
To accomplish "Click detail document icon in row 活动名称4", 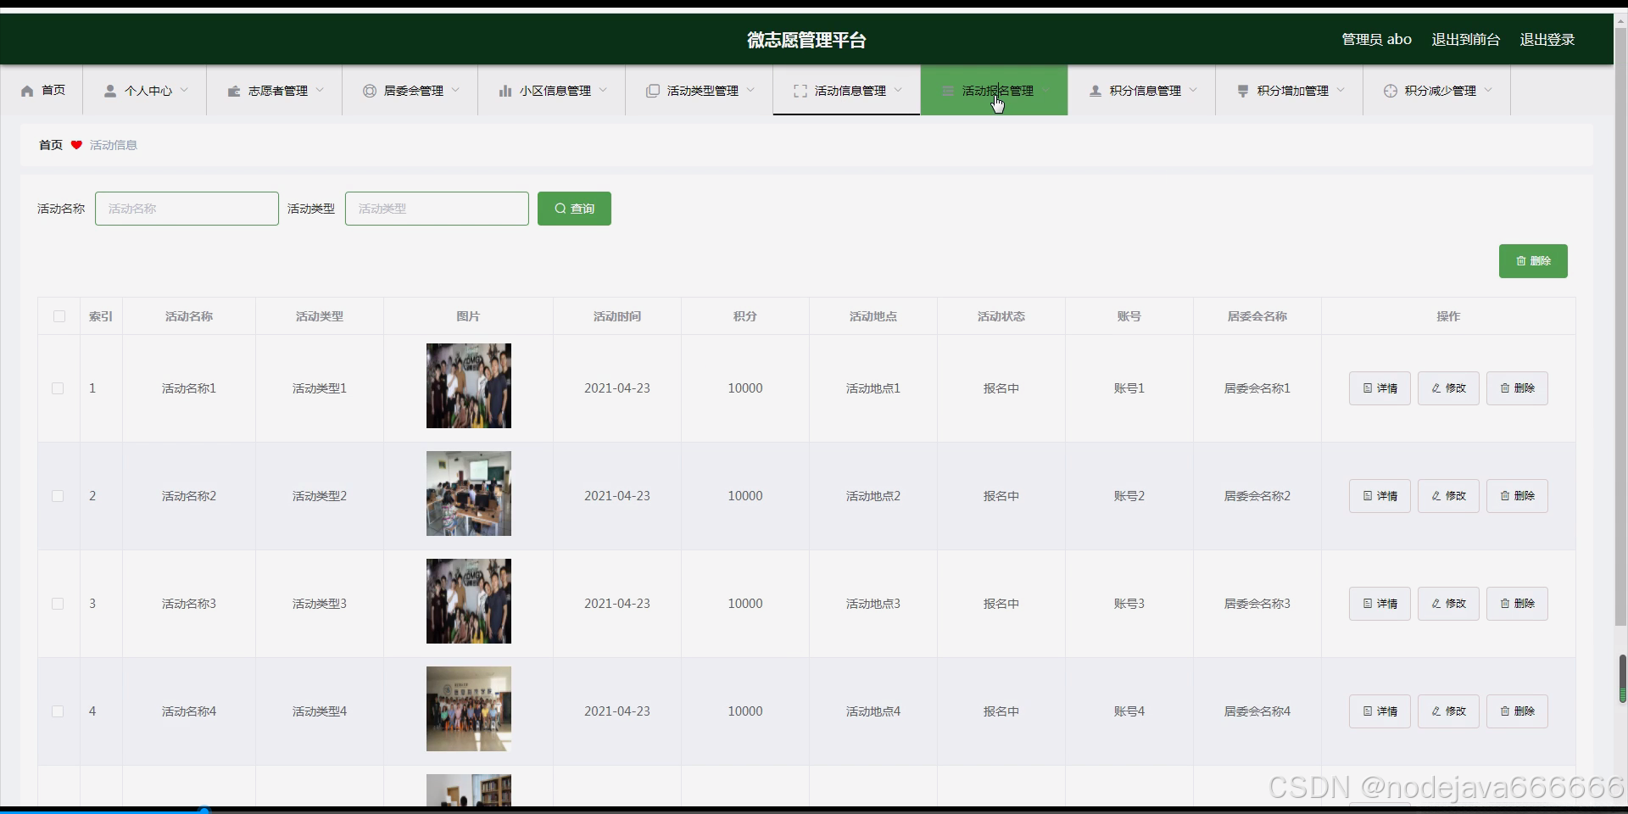I will pos(1368,711).
